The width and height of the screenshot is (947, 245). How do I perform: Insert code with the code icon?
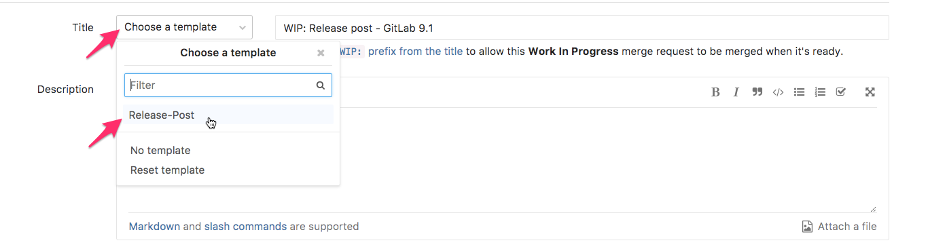tap(779, 92)
